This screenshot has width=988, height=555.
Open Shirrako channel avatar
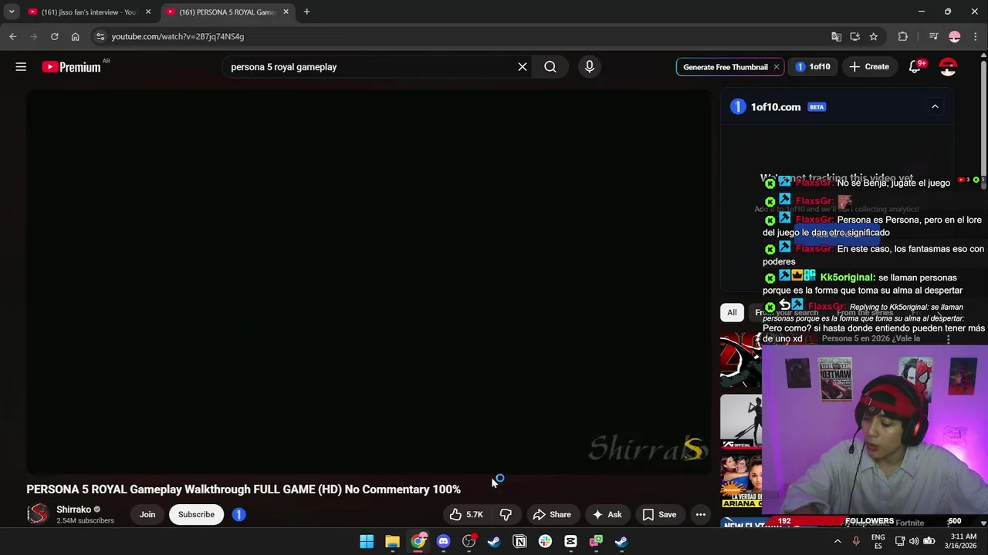tap(37, 514)
